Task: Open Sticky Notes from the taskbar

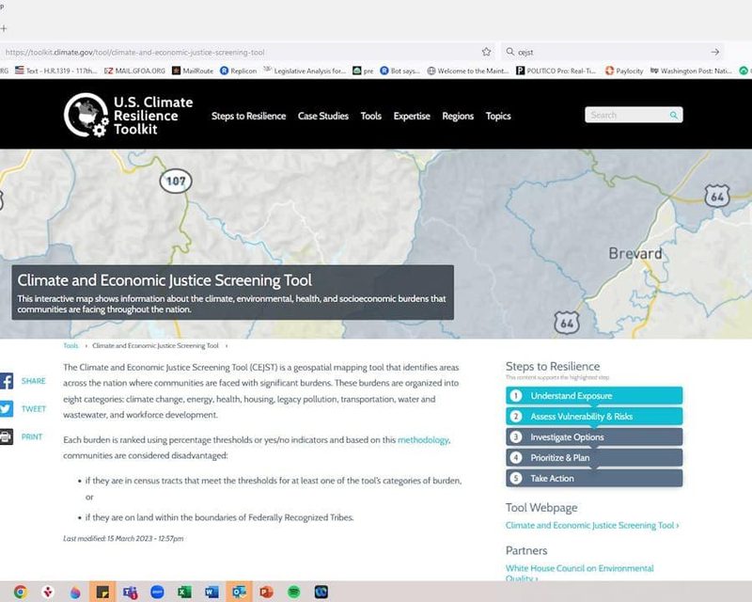Action: tap(102, 592)
